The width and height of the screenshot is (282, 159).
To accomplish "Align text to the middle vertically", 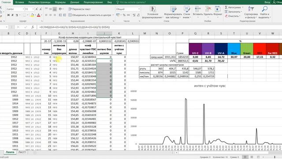I will (x=51, y=9).
